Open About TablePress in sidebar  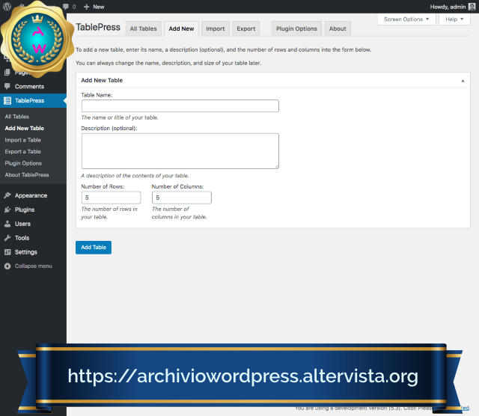pos(27,175)
